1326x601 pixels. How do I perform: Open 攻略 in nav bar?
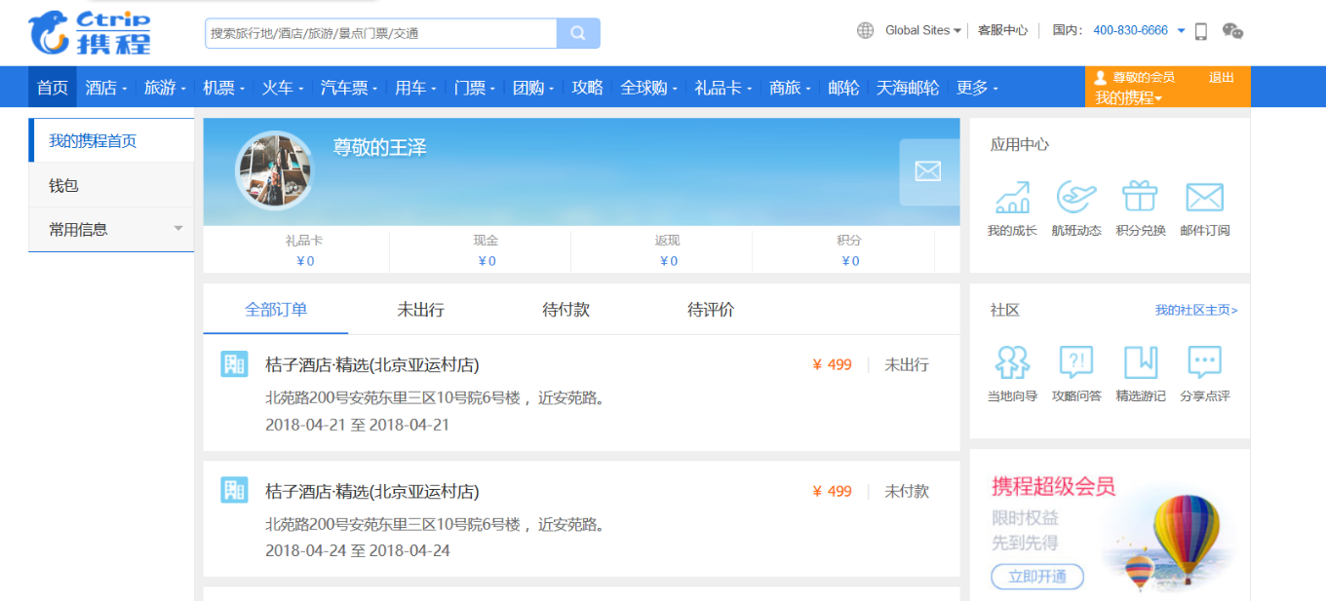click(x=588, y=88)
